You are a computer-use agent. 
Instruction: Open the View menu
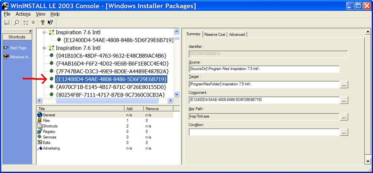pos(40,14)
